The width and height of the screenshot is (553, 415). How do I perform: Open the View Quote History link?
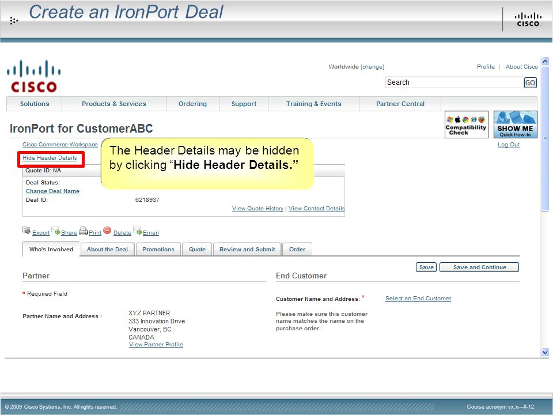coord(258,208)
